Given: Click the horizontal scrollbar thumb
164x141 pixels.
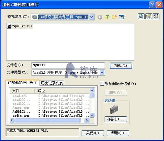Looking at the screenshot, I should point(48,120).
